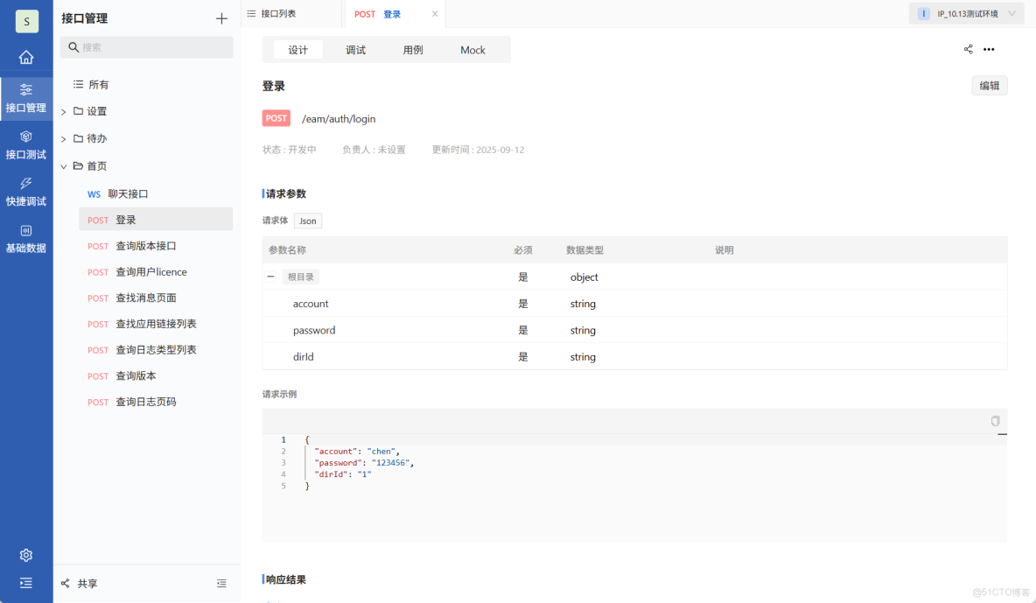
Task: Copy the request example with the copy icon
Action: 995,421
